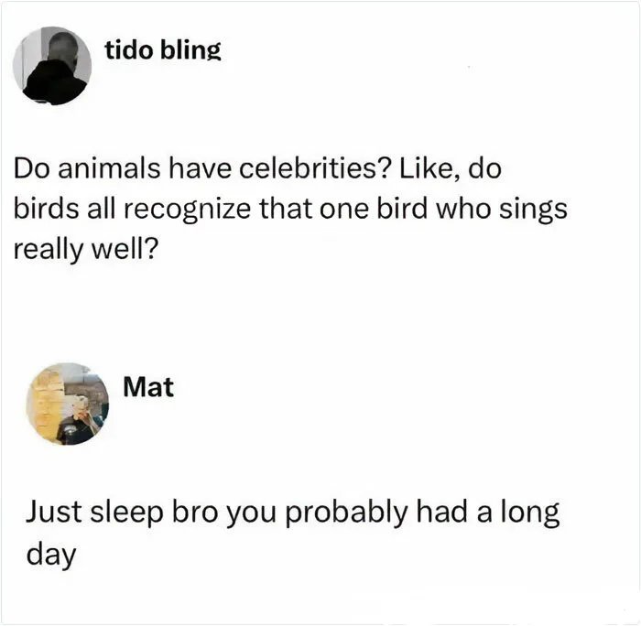This screenshot has width=641, height=626.
Task: Click the word 'Just' in Mat's reply
Action: (x=53, y=512)
